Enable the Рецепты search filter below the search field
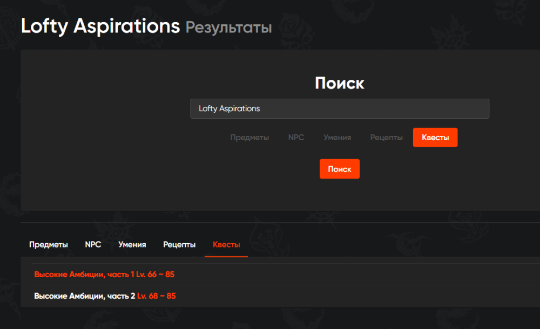Screen dimensions: 540x329 (386, 138)
